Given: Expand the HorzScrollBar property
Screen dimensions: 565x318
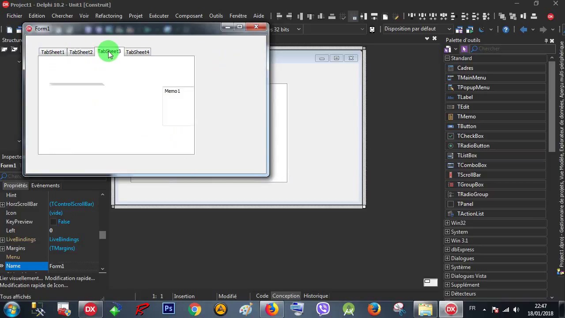Looking at the screenshot, I should tap(3, 204).
